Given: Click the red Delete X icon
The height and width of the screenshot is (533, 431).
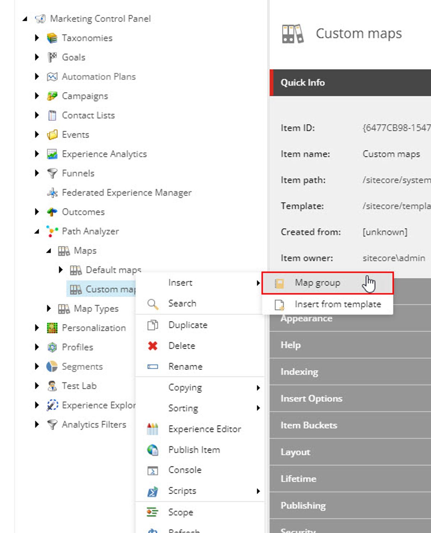Looking at the screenshot, I should pos(153,346).
